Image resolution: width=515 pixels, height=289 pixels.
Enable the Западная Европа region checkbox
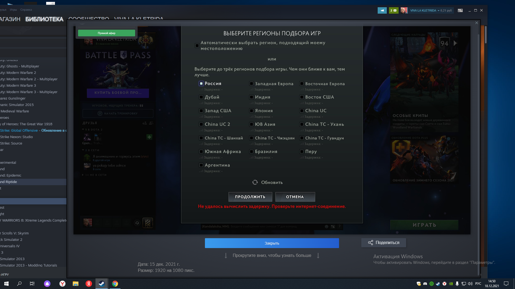(252, 83)
